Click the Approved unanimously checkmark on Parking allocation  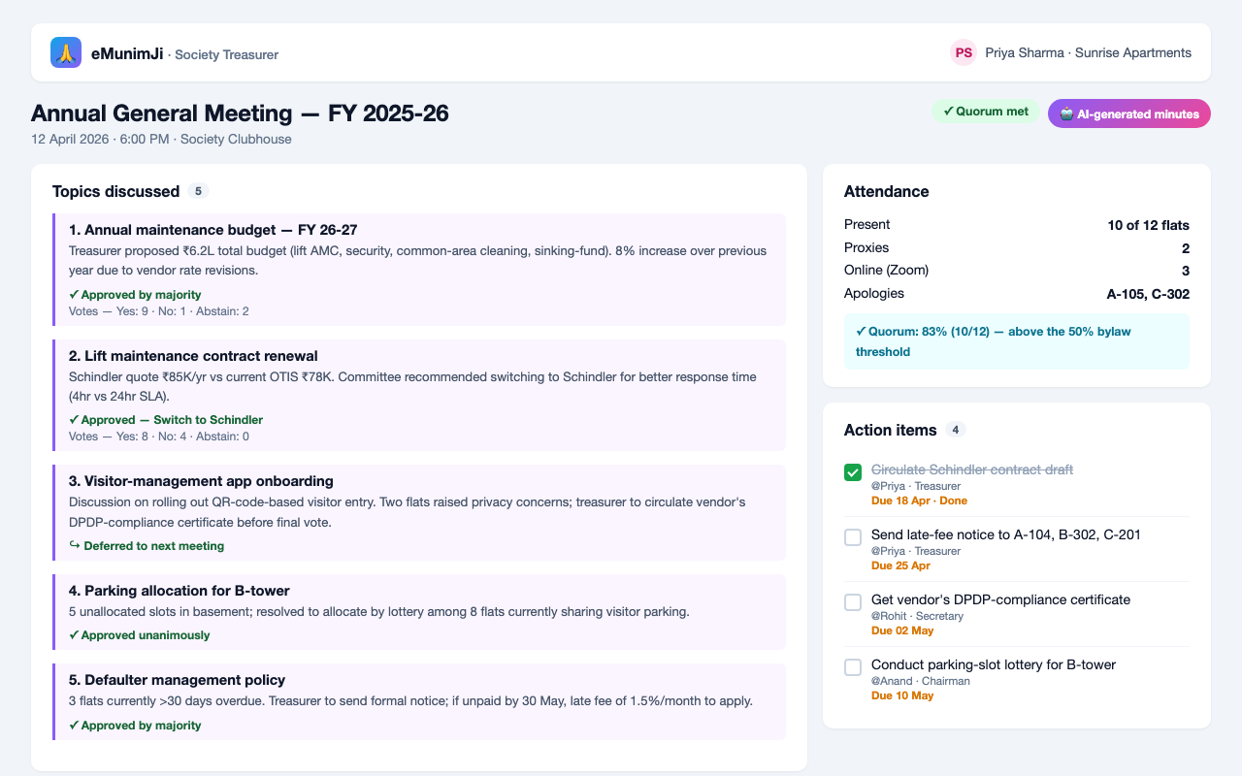[74, 635]
